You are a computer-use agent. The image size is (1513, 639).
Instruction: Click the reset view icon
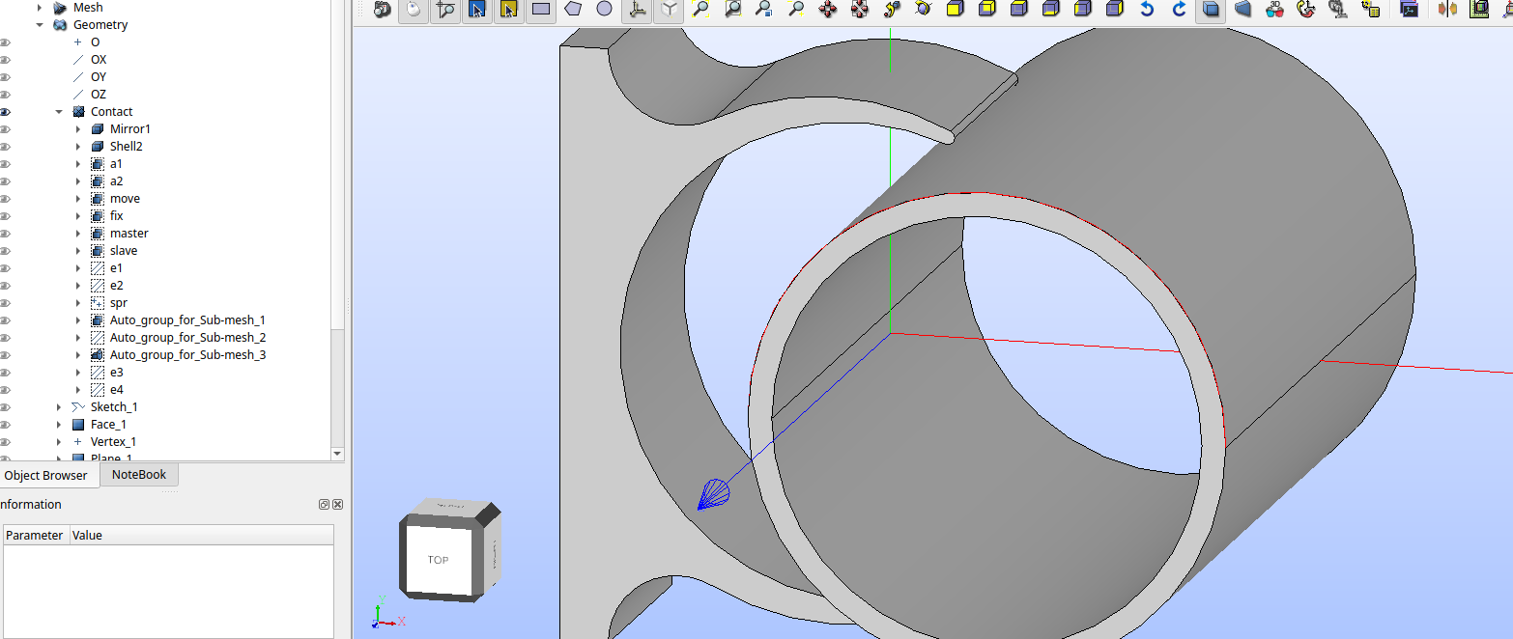[x=1306, y=10]
